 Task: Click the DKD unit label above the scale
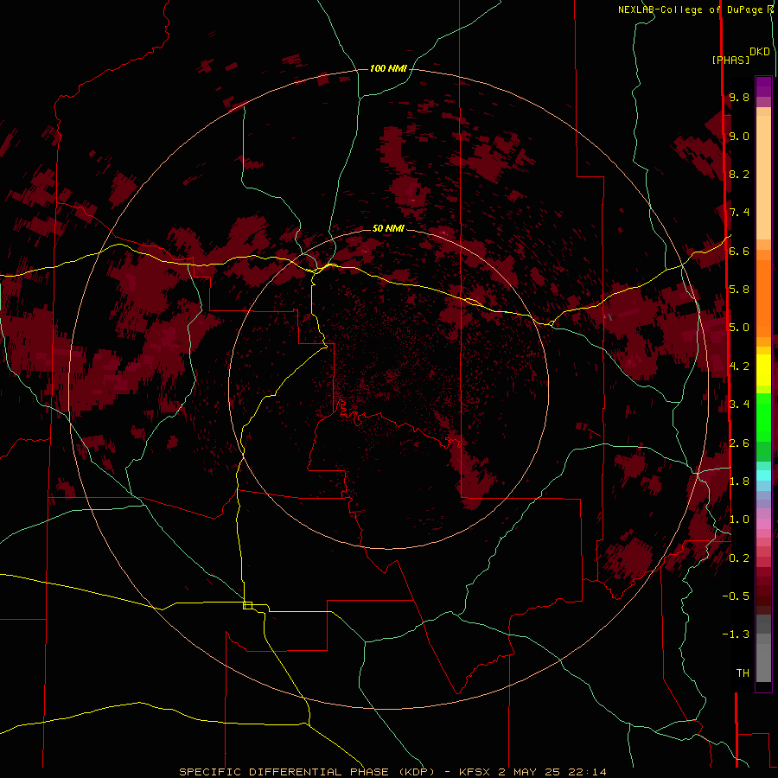pyautogui.click(x=760, y=52)
